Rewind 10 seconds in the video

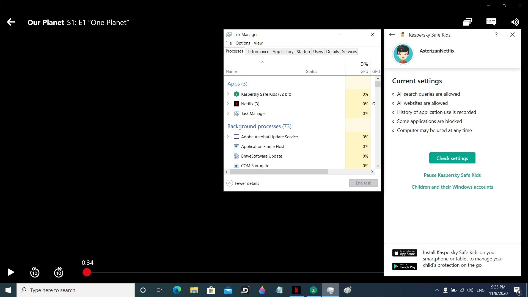click(x=35, y=272)
